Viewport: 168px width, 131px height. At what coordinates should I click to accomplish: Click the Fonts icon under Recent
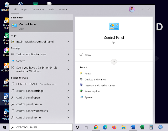click(81, 73)
